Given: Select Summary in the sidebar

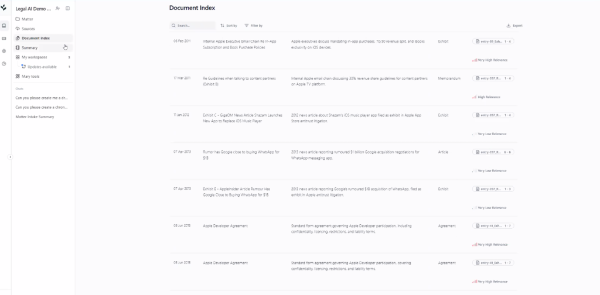Looking at the screenshot, I should pos(43,48).
